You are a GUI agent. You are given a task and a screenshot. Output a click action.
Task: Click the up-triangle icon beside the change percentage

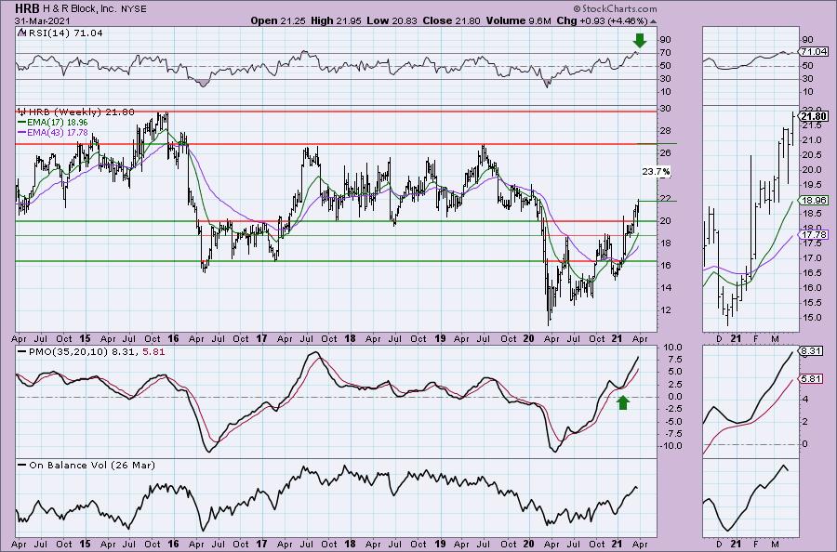654,21
